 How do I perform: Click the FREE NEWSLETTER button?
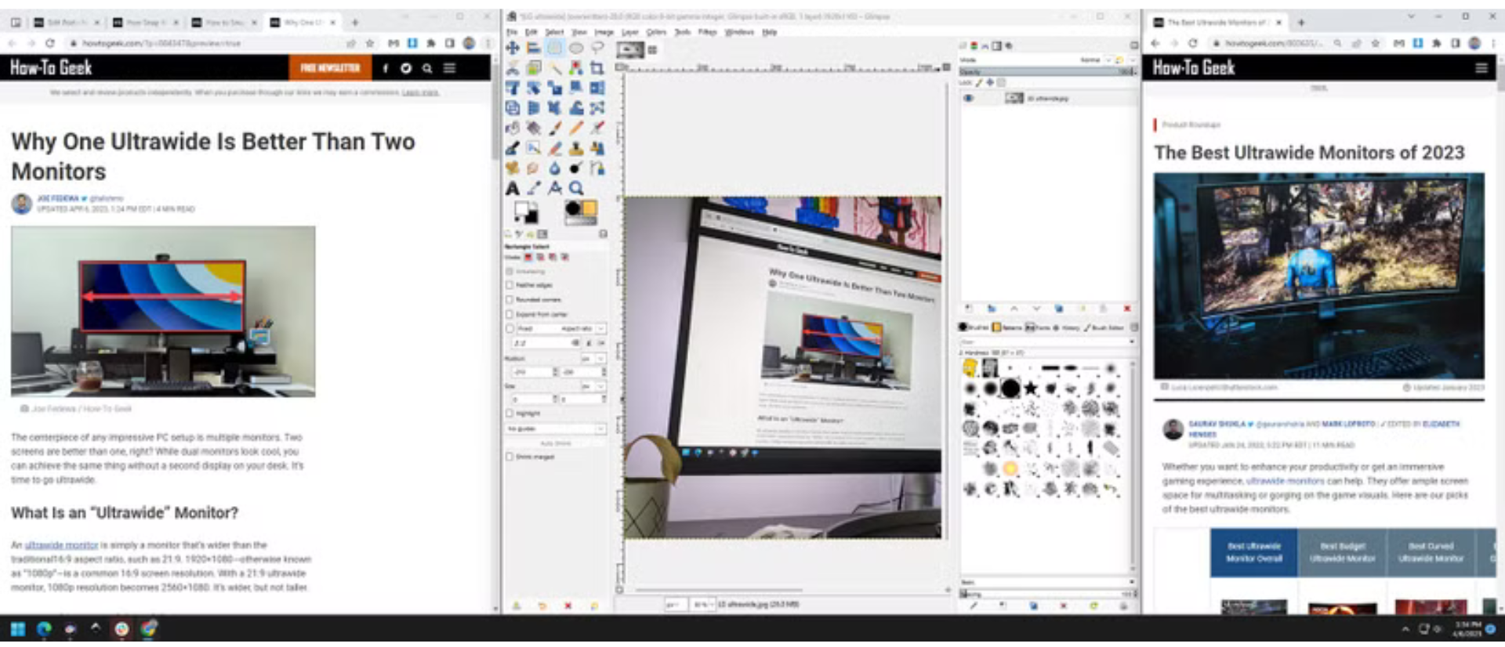tap(330, 68)
